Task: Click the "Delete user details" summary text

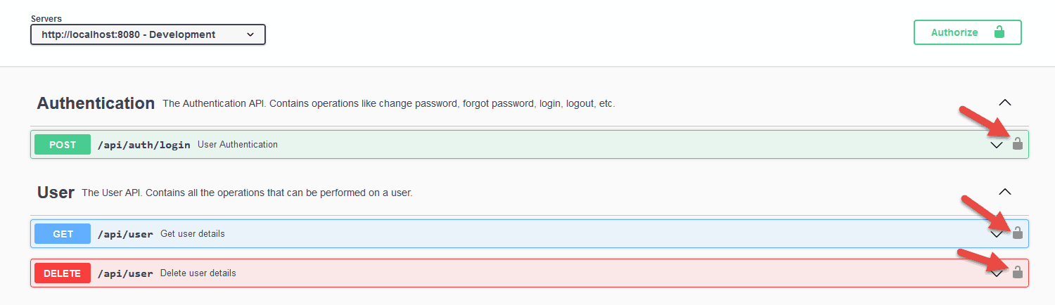Action: 198,273
